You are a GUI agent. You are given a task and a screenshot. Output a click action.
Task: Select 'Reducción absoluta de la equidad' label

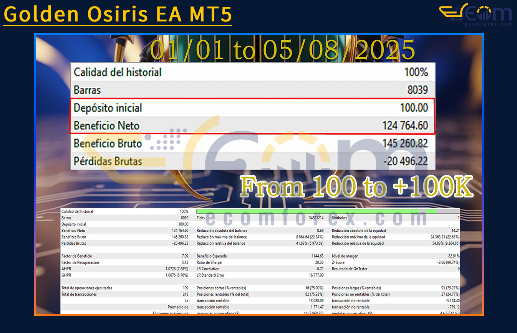[359, 231]
